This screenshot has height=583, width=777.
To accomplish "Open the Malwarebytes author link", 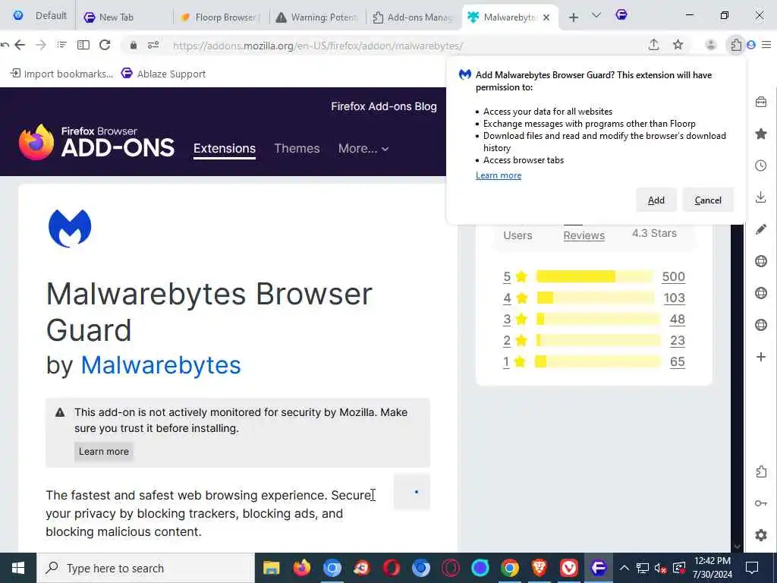I will coord(161,365).
